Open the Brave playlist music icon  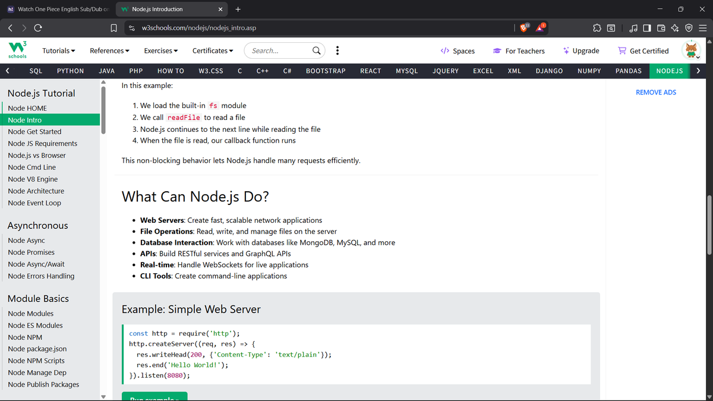[x=634, y=28]
